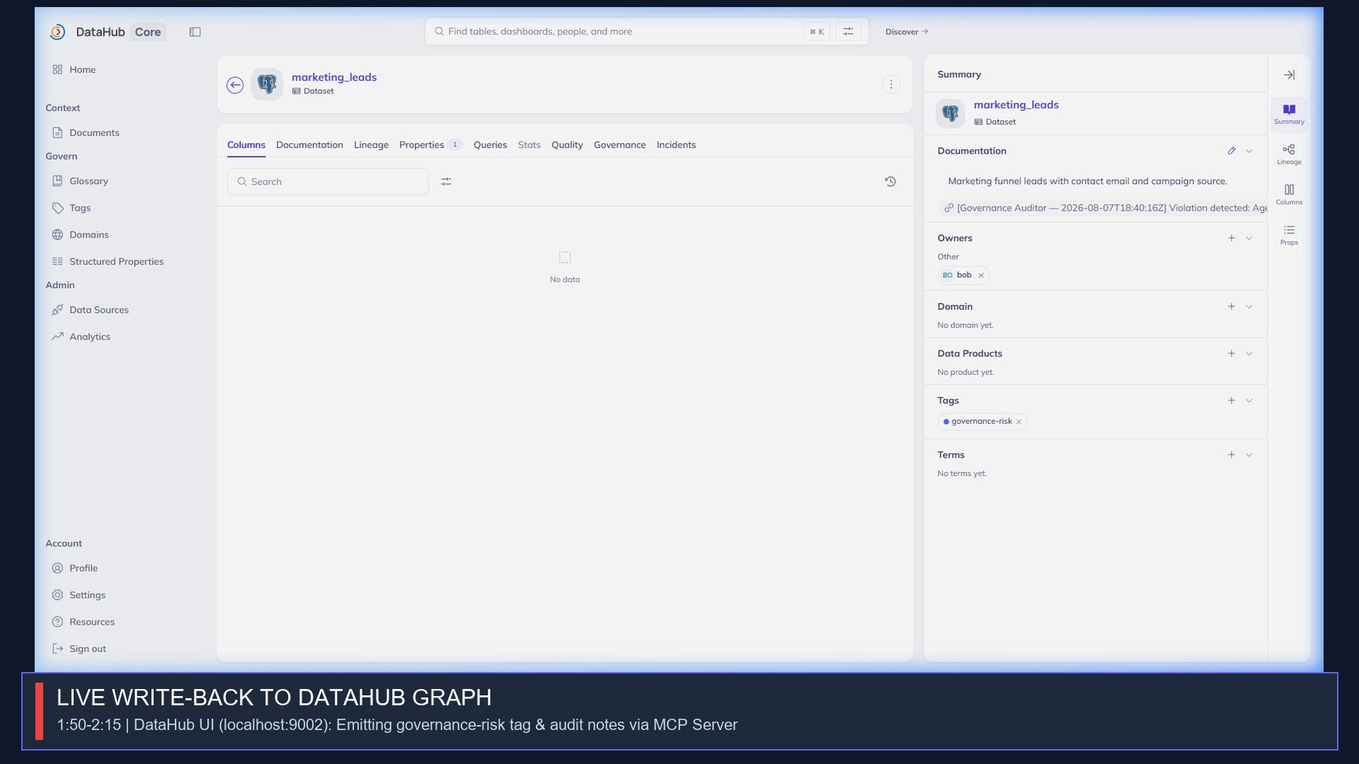The height and width of the screenshot is (764, 1359).
Task: Click the Core badge next to DataHub
Action: [148, 32]
